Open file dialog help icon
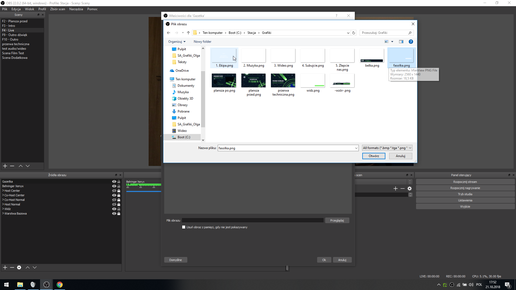Viewport: 516px width, 290px height. [x=411, y=42]
